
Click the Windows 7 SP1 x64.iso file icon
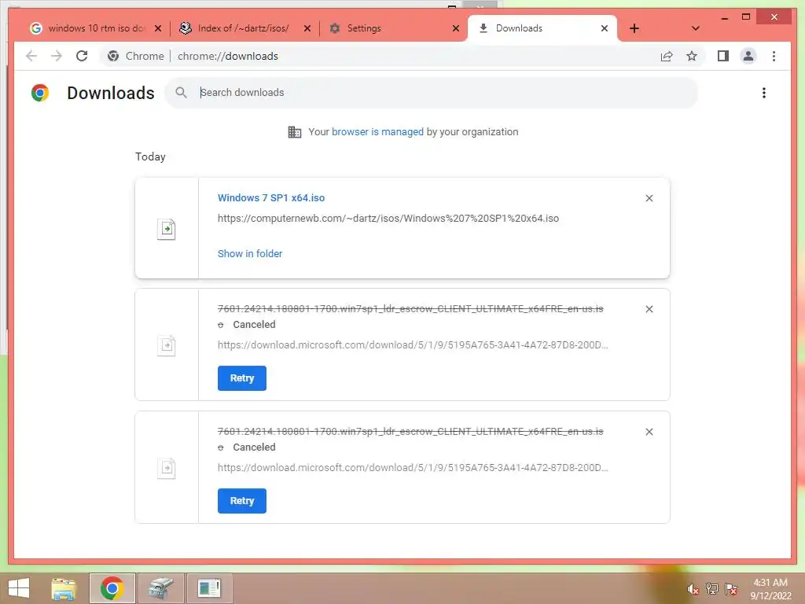pyautogui.click(x=167, y=229)
